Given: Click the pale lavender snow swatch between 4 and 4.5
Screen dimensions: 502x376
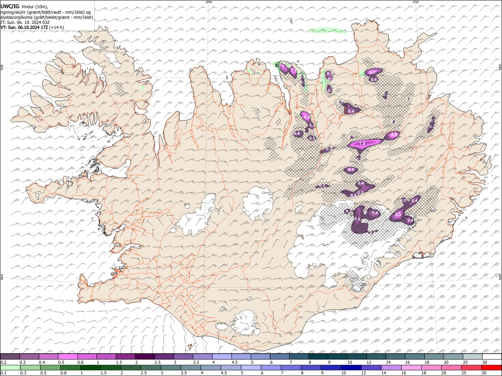Looking at the screenshot, I should [221, 356].
